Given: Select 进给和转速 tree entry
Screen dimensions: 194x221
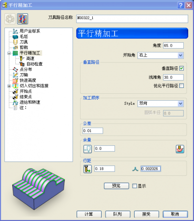Looking at the screenshot, I should tap(30, 102).
